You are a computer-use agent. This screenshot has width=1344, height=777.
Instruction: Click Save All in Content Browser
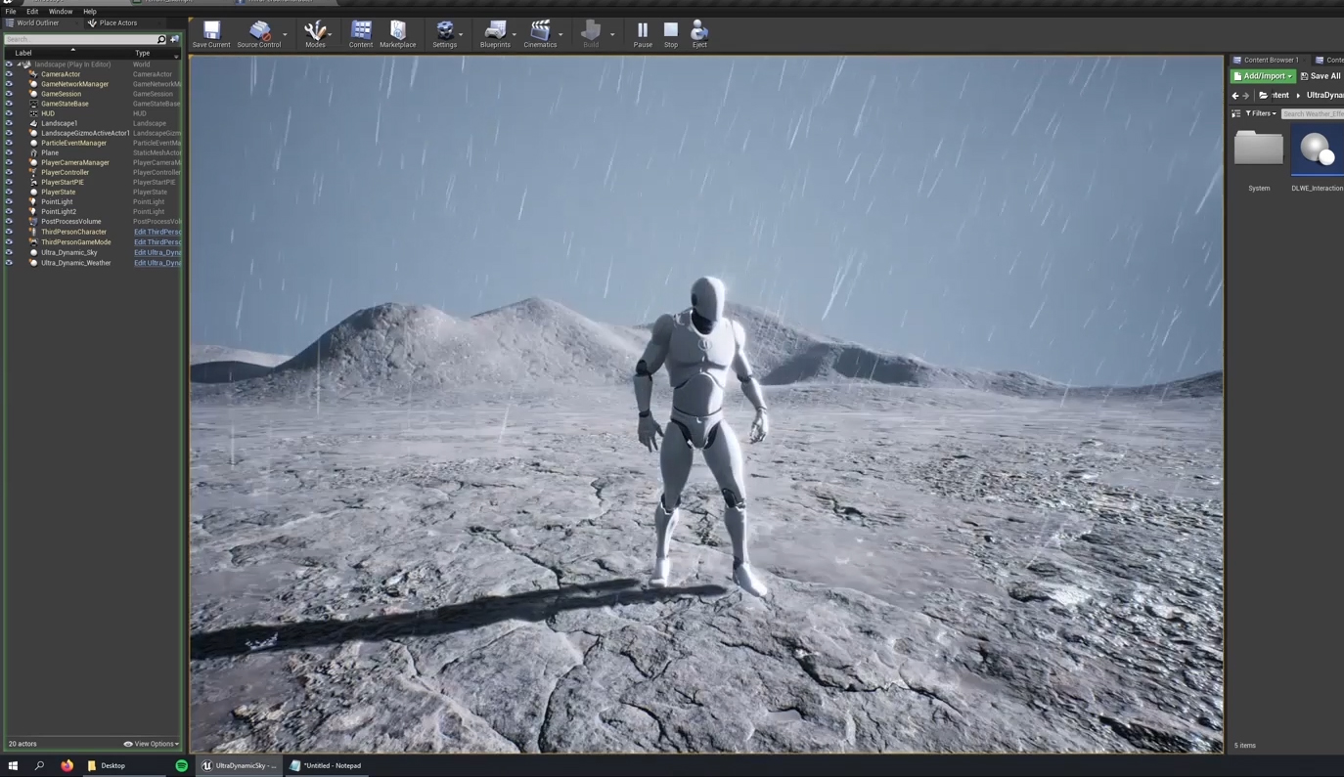(1322, 76)
